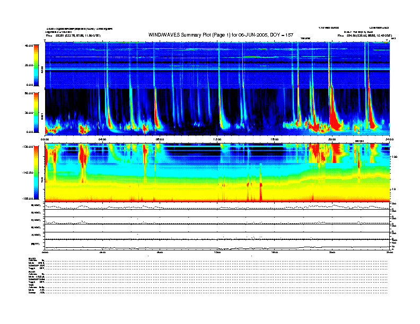Viewport: 420px width, 324px height.
Task: Click the RAD2 color scale bar
Action: pyautogui.click(x=36, y=65)
